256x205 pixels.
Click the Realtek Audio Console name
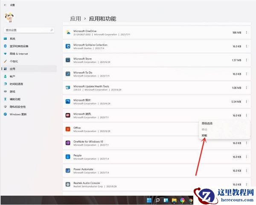[87, 183]
